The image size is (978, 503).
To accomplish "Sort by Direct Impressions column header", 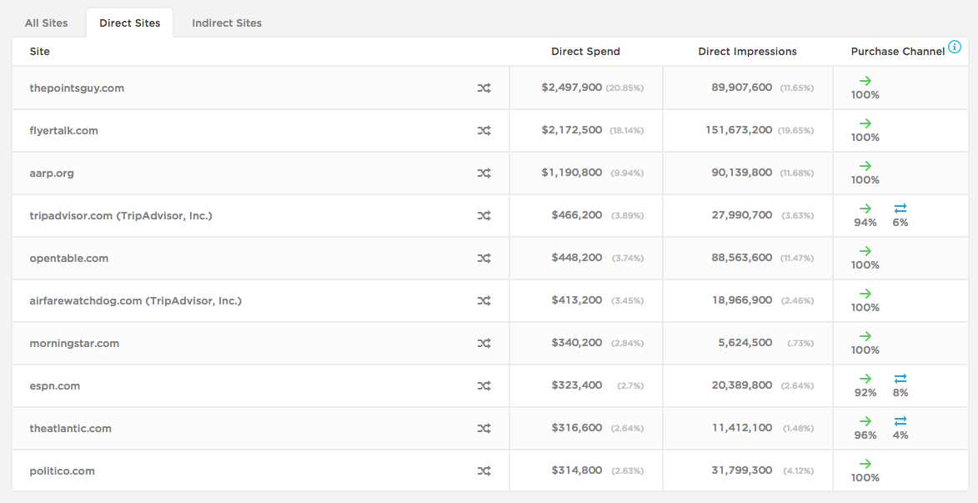I will click(x=747, y=52).
